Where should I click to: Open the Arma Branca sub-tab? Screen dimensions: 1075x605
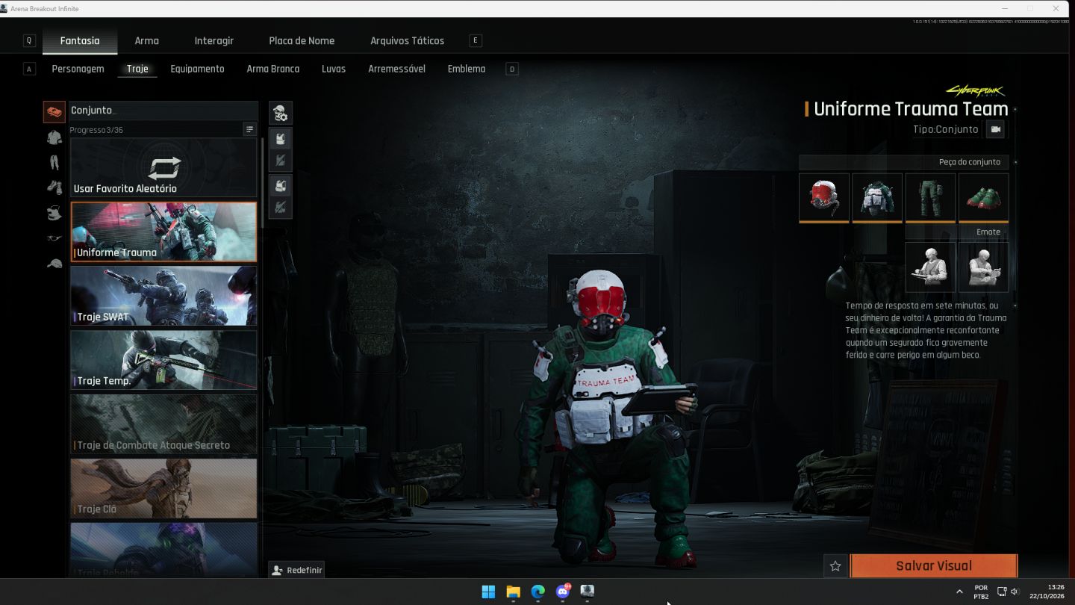pyautogui.click(x=273, y=69)
